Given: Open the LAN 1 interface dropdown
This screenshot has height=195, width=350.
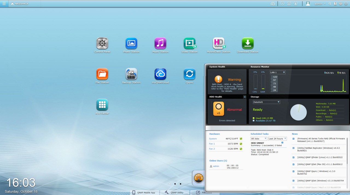Looking at the screenshot, I should pyautogui.click(x=278, y=72).
